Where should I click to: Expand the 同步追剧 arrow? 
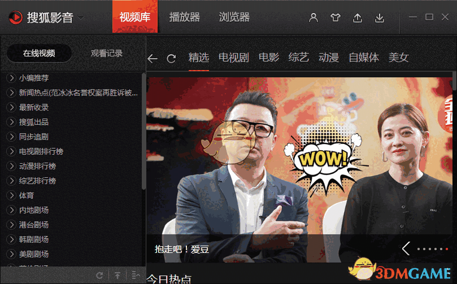pos(11,137)
